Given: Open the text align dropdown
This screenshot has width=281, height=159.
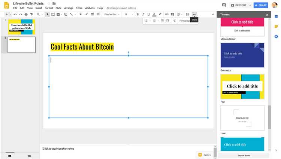Looking at the screenshot, I should pos(179,14).
